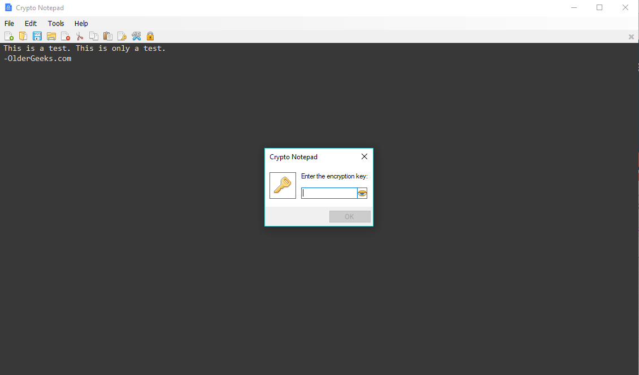639x375 pixels.
Task: Click the encryption key input field
Action: pyautogui.click(x=329, y=193)
